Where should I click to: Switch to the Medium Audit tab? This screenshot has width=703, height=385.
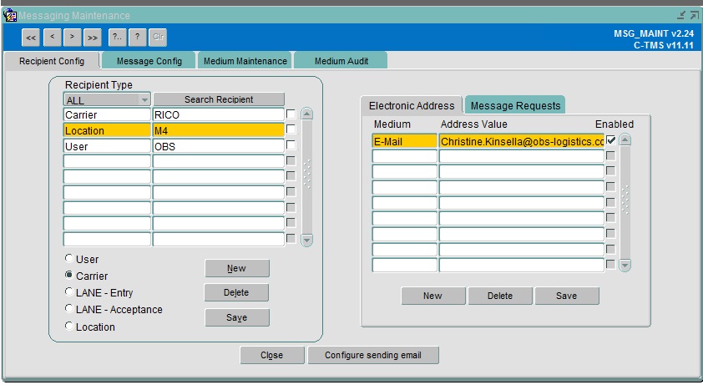341,61
